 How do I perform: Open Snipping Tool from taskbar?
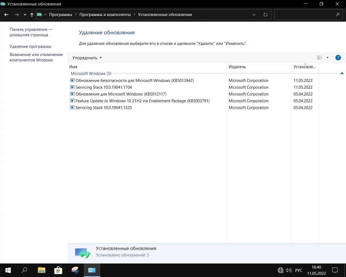[75, 270]
